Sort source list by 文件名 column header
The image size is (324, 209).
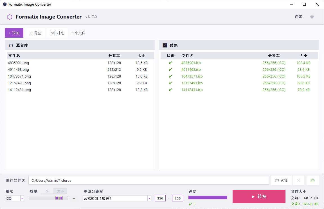point(14,56)
